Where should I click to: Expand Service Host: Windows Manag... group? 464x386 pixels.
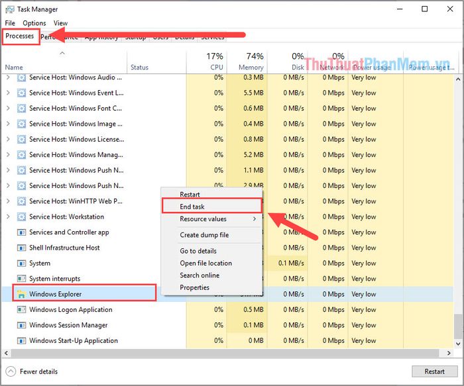(x=8, y=154)
